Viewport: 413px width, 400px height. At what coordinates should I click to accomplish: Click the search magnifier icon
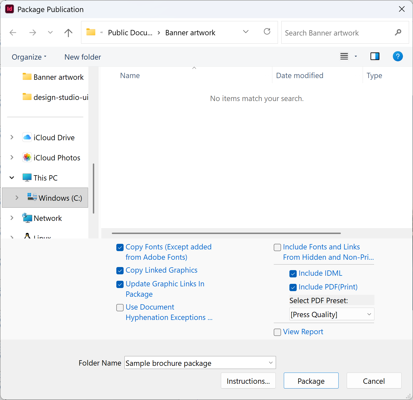coord(398,32)
